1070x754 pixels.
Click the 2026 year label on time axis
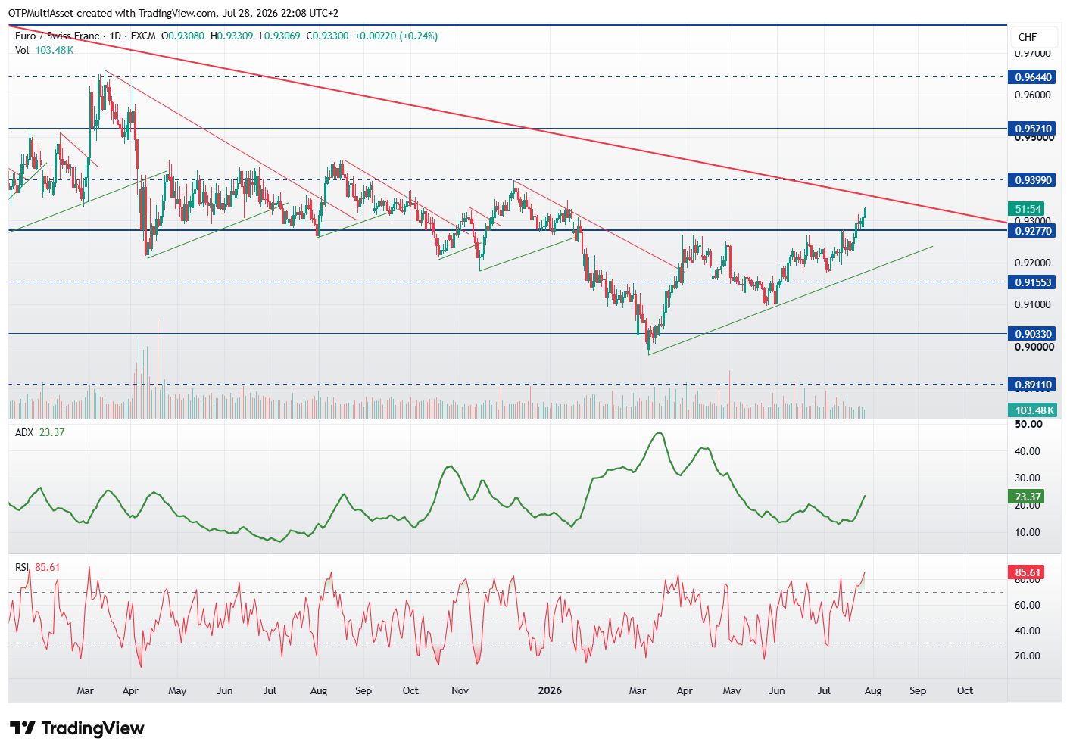pyautogui.click(x=550, y=690)
